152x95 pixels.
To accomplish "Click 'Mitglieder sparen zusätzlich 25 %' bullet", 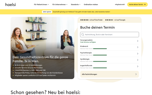I will pos(35,75).
